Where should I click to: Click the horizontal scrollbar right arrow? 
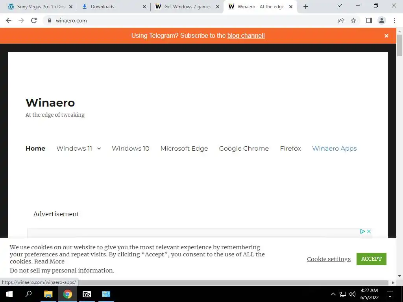393,283
